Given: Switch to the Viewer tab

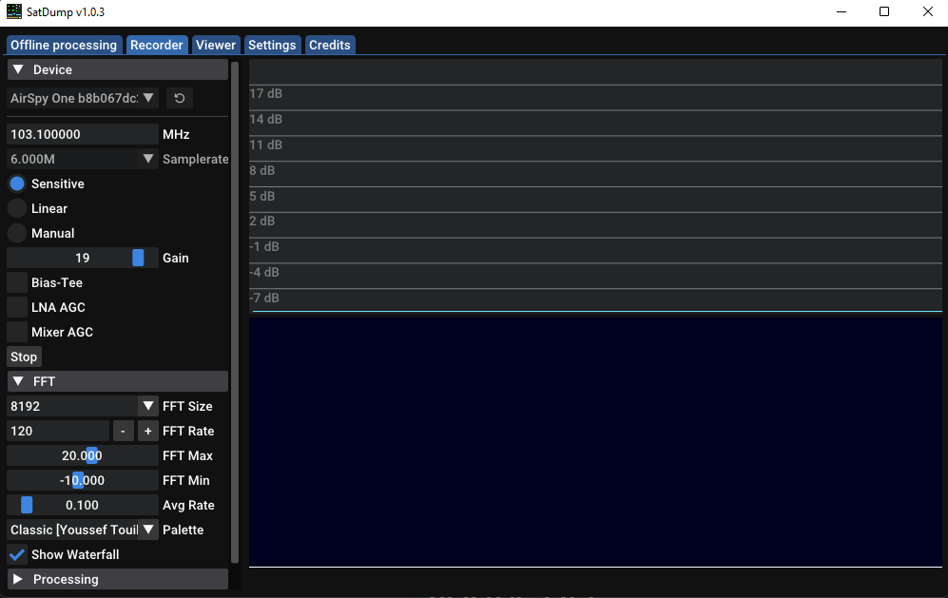Looking at the screenshot, I should (x=215, y=44).
